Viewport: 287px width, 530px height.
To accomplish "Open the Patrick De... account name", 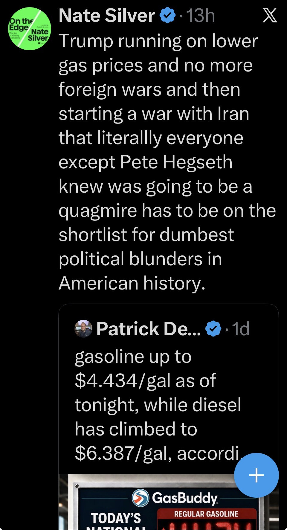I will (149, 329).
